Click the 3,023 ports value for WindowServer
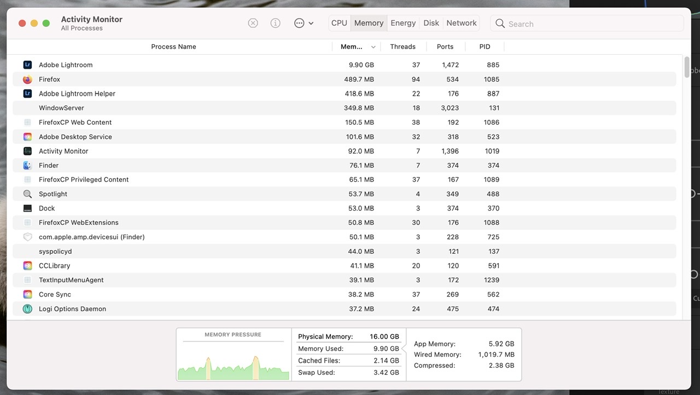 click(x=450, y=108)
